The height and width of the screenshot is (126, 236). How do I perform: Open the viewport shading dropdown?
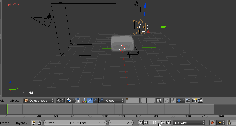point(60,100)
